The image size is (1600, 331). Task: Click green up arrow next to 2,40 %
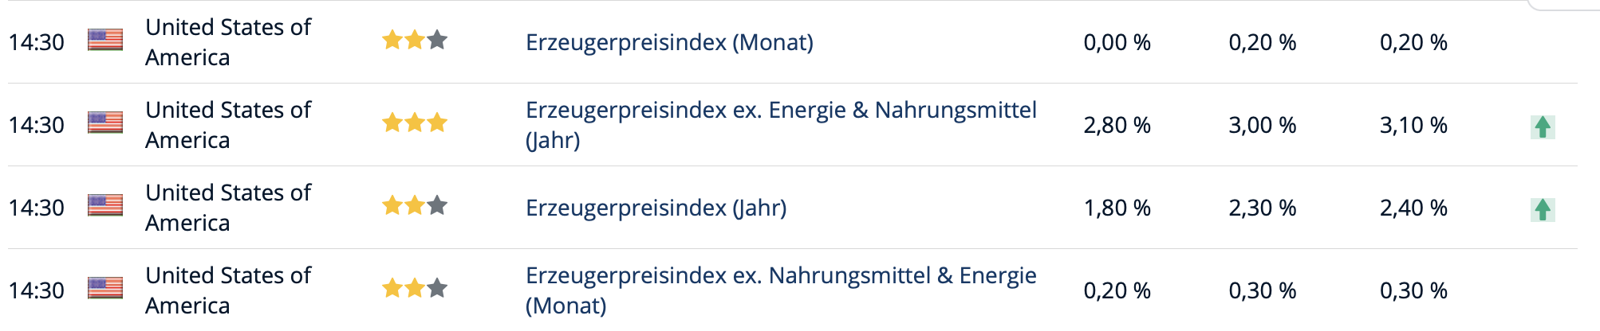(1543, 210)
